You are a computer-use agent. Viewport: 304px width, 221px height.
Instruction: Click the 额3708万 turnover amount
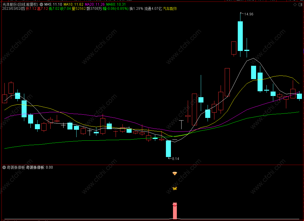94,9
